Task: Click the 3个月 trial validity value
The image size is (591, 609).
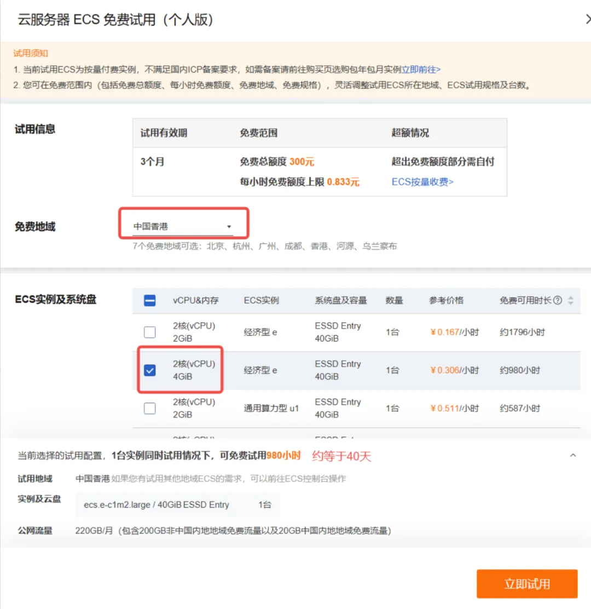Action: pyautogui.click(x=153, y=162)
